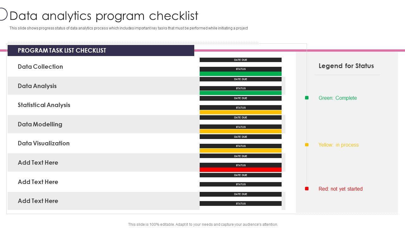Click the 'Legend for Status' heading
The width and height of the screenshot is (405, 228).
346,66
